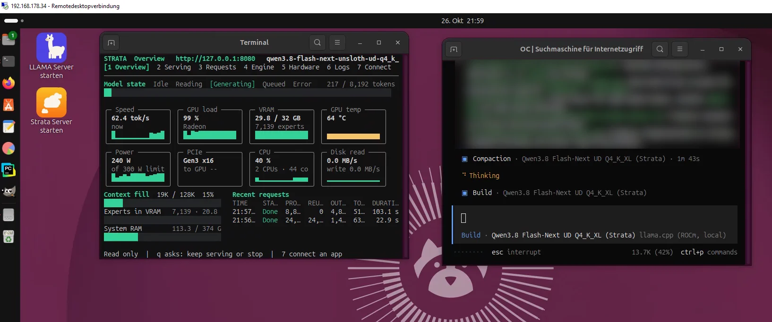772x322 pixels.
Task: Open the Files app from the dock
Action: [9, 39]
